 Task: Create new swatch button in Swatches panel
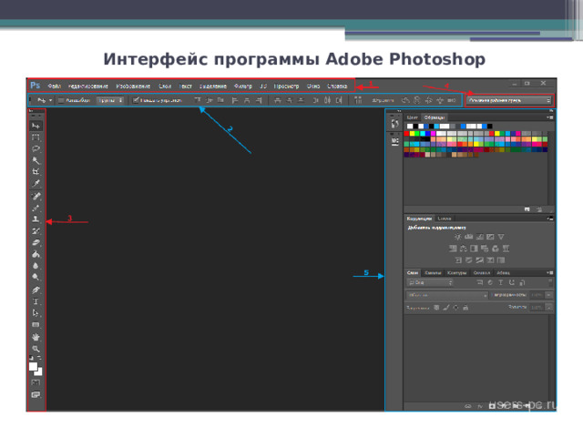click(527, 209)
